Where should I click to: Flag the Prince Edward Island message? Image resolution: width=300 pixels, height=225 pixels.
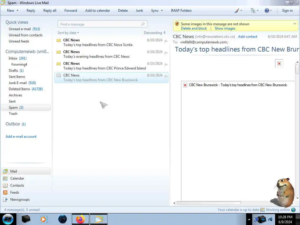166,65
